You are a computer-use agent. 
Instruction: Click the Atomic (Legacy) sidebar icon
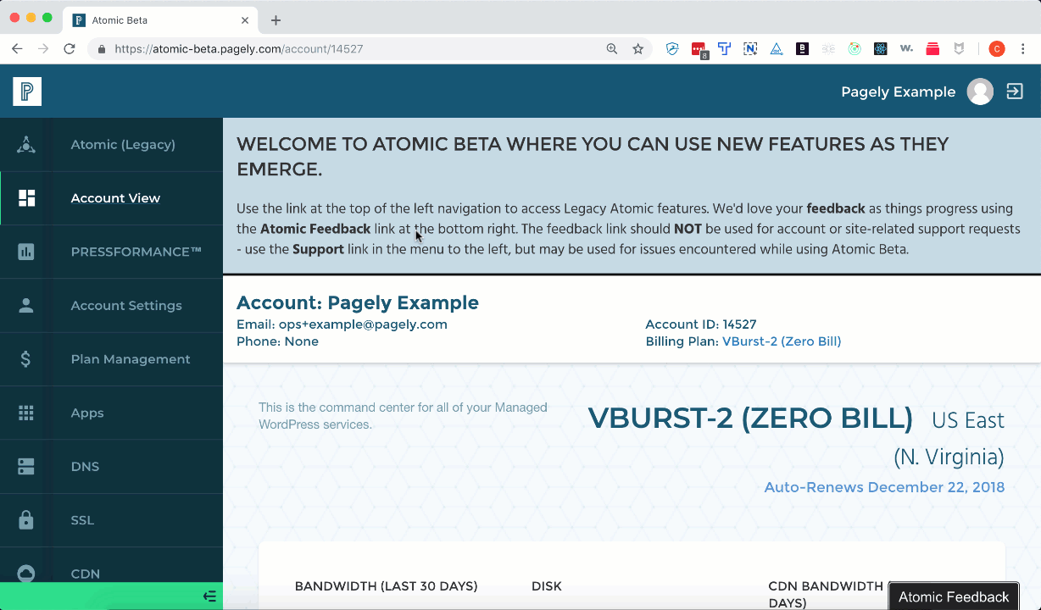26,145
